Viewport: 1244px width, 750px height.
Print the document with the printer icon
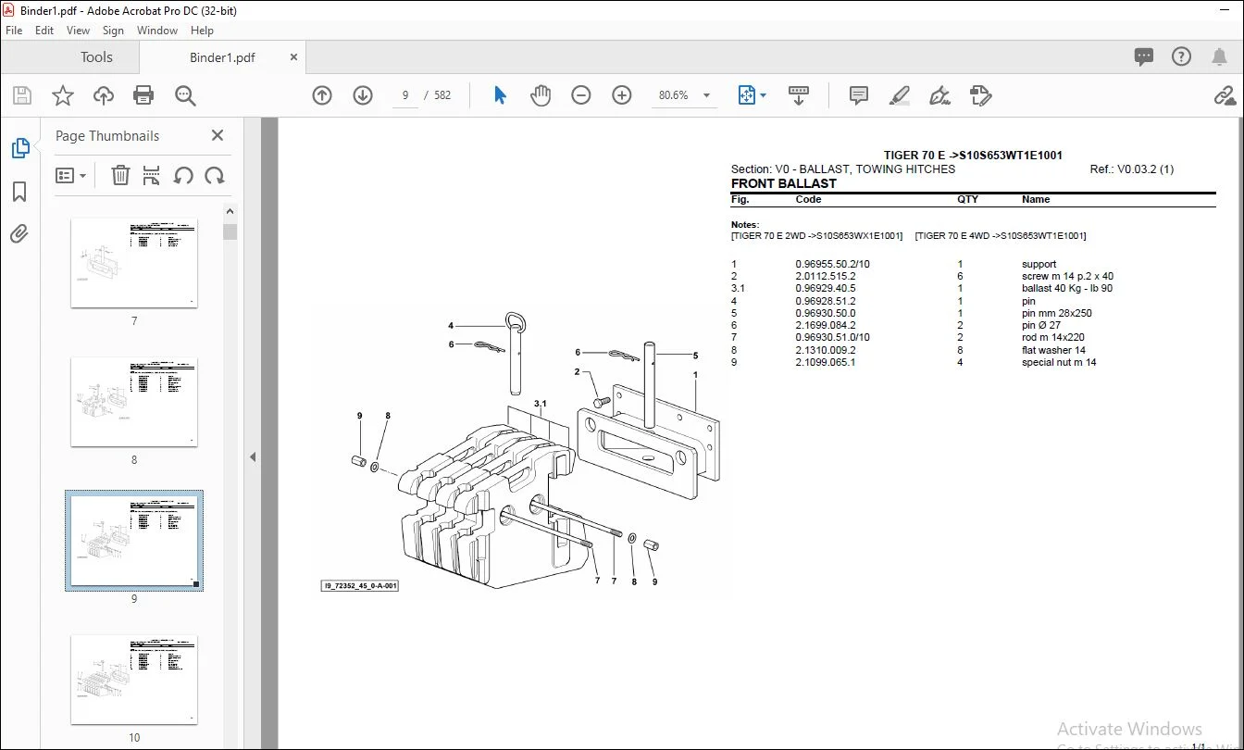[143, 95]
